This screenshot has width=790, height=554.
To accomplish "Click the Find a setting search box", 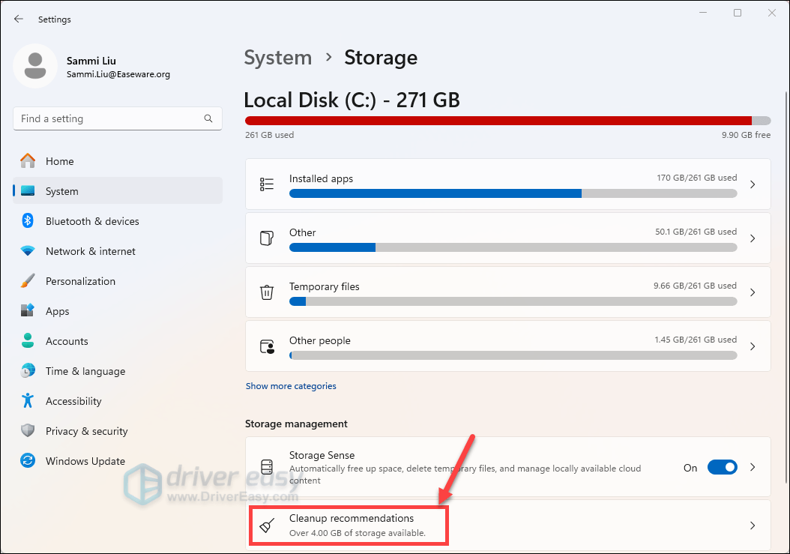I will [x=109, y=118].
